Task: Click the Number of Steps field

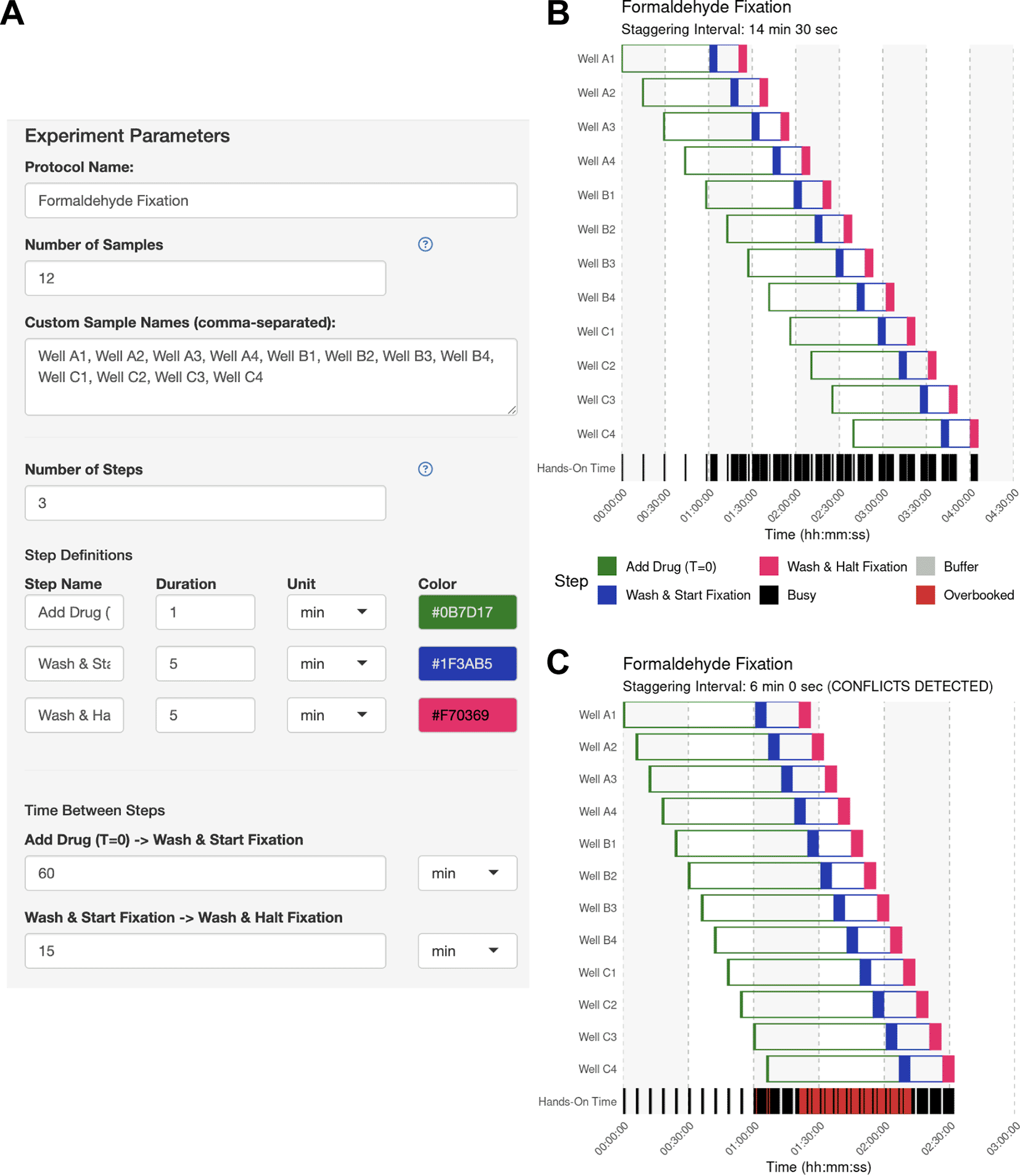Action: pyautogui.click(x=205, y=503)
